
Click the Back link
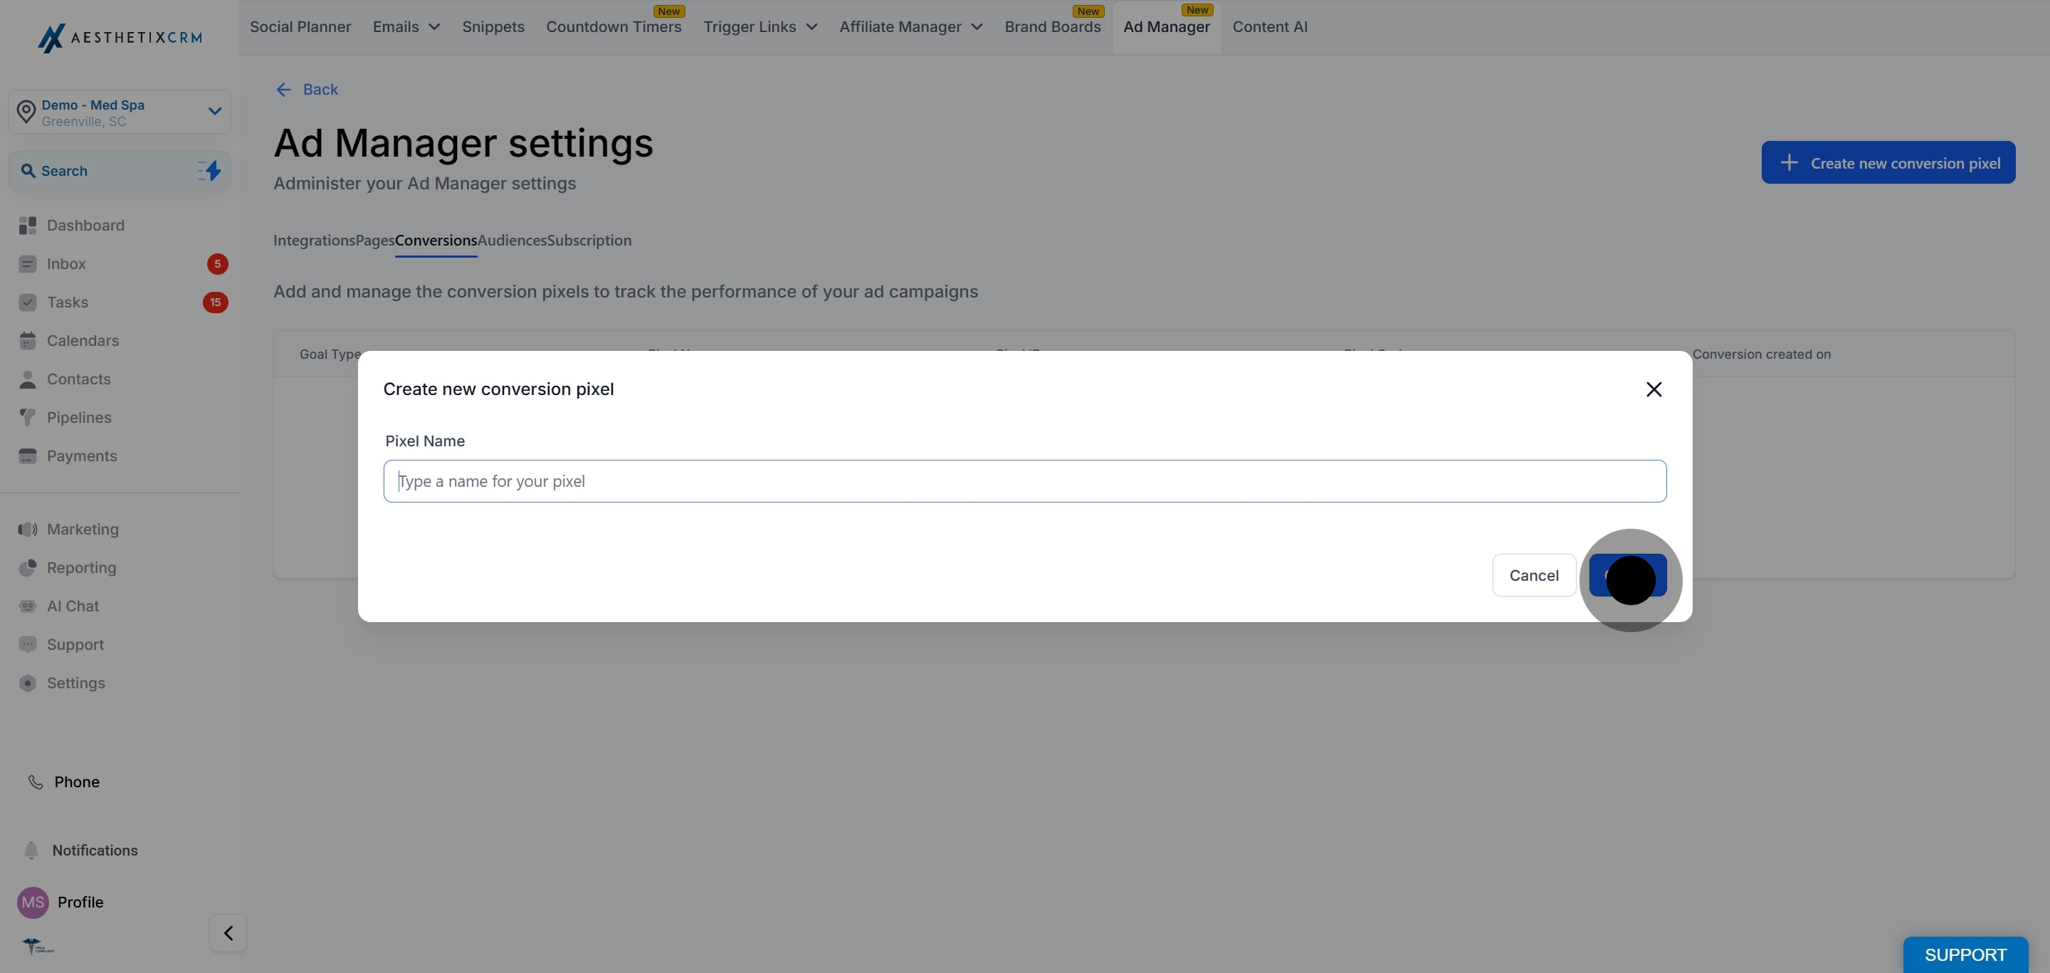307,90
